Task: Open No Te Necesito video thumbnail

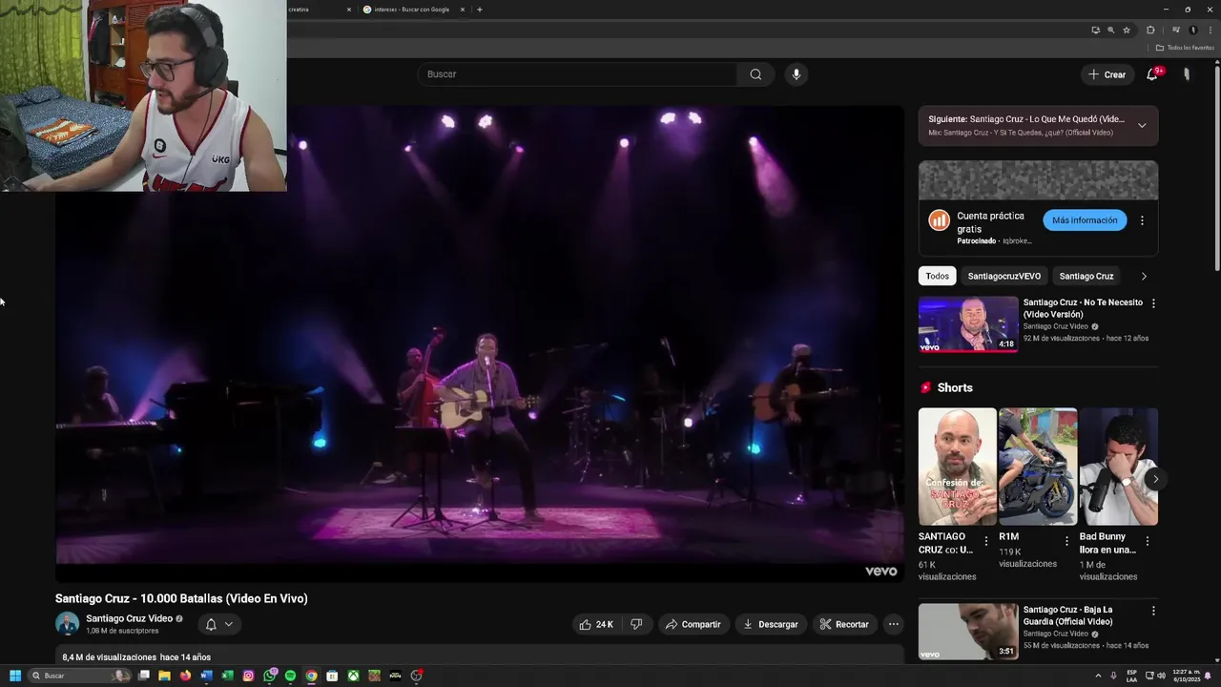Action: tap(968, 324)
